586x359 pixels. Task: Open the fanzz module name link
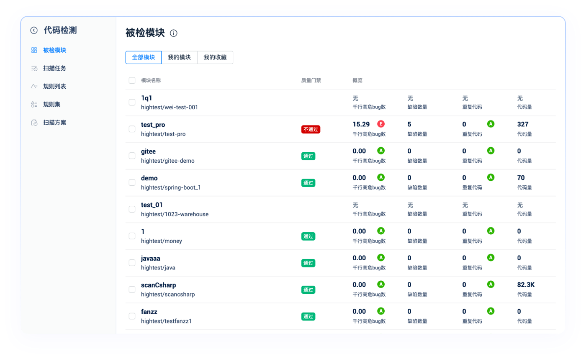coord(149,312)
